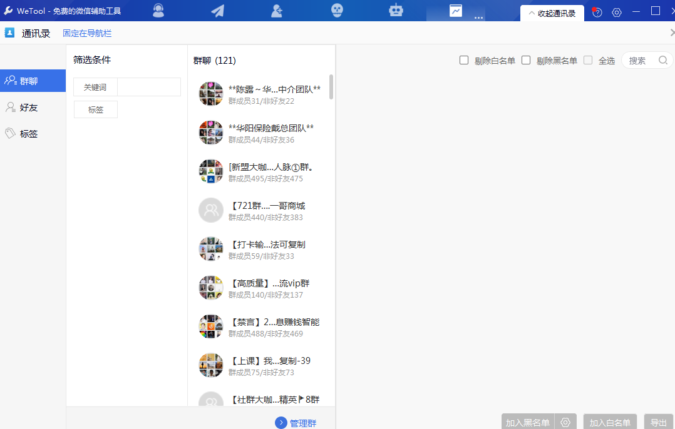
Task: Click text 群成员440/非好友383
Action: (265, 217)
